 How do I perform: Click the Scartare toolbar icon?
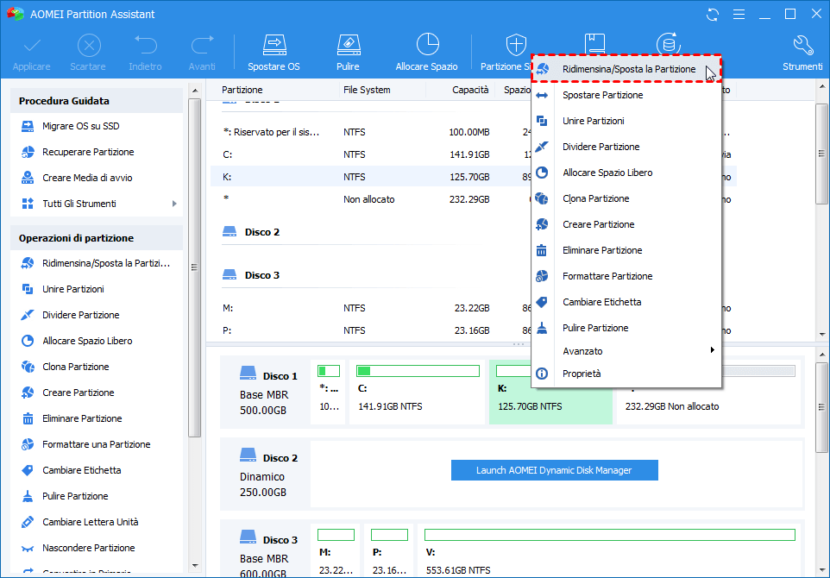coord(88,46)
